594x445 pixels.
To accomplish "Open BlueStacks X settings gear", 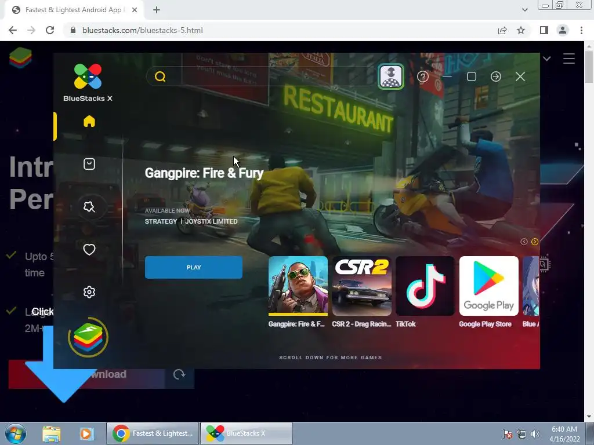I will [x=89, y=292].
